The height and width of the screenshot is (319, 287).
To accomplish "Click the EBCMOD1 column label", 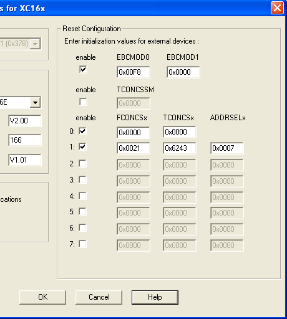I will pyautogui.click(x=183, y=57).
